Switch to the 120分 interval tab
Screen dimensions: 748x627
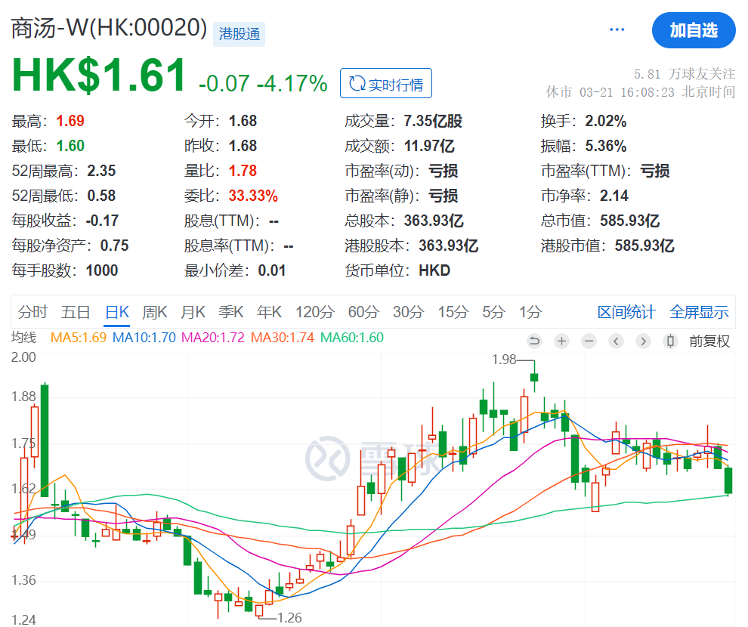[314, 312]
